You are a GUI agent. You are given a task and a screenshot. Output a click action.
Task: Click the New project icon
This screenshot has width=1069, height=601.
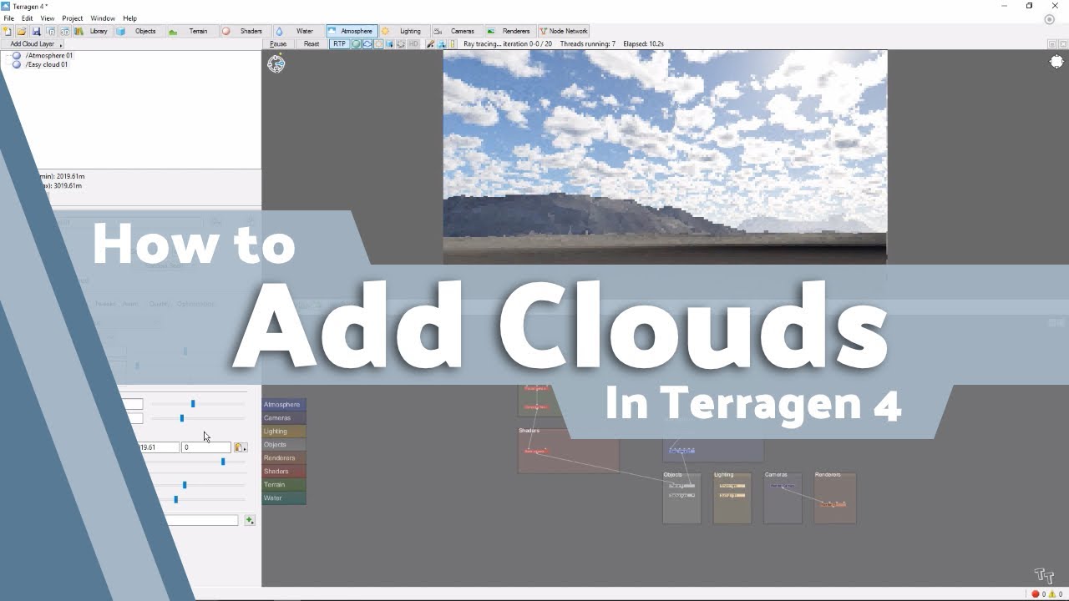(x=8, y=31)
